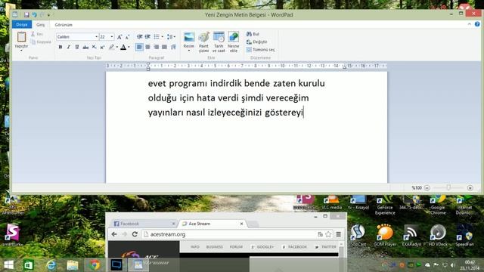The width and height of the screenshot is (484, 272).
Task: Open bullet list style dropdown arrow
Action: [163, 37]
